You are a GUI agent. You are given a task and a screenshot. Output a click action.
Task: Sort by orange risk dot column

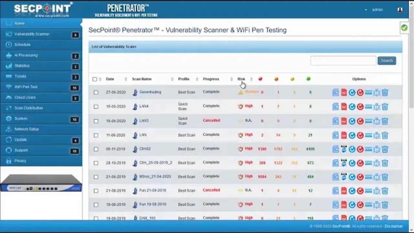[276, 79]
